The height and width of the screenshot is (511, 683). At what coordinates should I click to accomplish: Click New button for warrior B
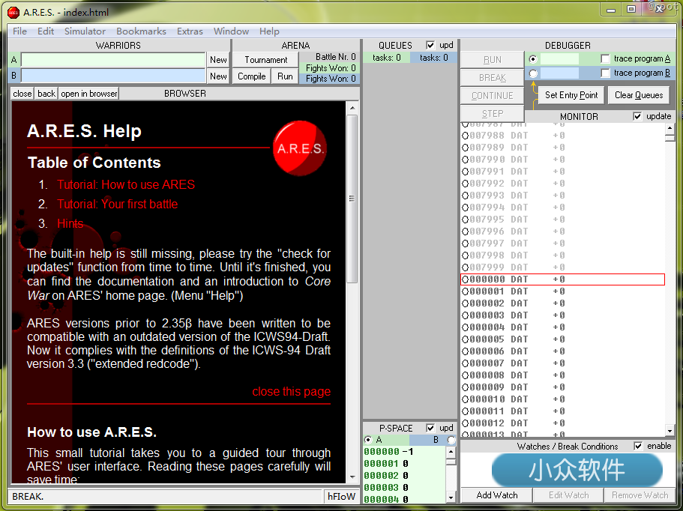(x=218, y=76)
